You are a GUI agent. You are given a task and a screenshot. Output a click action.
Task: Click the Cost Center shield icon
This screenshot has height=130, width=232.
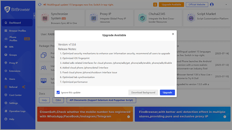pos(6,95)
